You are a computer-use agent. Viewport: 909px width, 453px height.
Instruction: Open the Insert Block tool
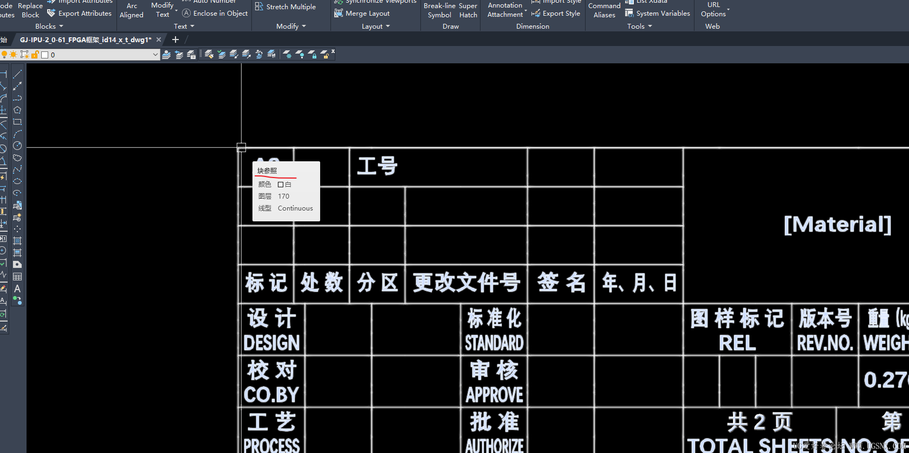point(17,205)
